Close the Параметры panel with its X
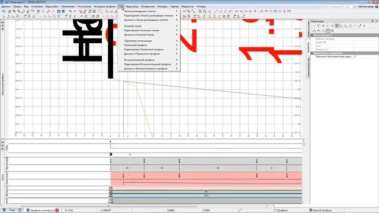The height and width of the screenshot is (213, 379). (377, 21)
